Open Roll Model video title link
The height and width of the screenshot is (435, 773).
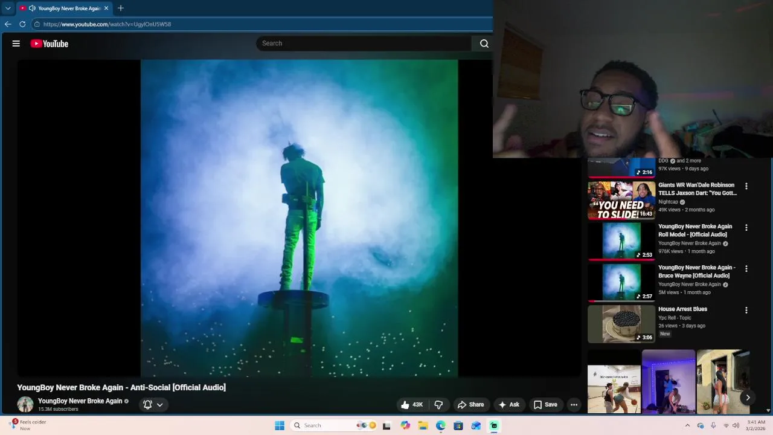coord(695,230)
